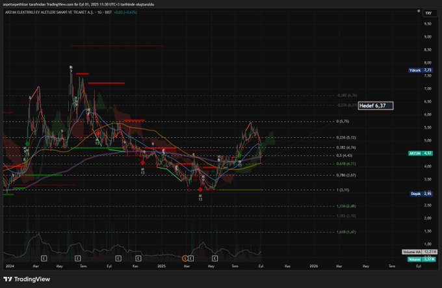Click the Kas label before 2026
This screenshot has width=442, height=288.
pyautogui.click(x=287, y=266)
